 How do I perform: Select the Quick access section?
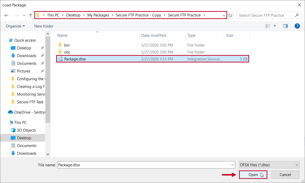(x=24, y=40)
